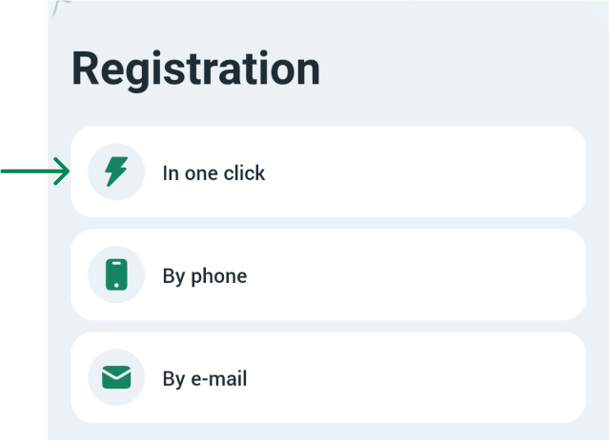This screenshot has width=609, height=441.
Task: Click the "In one click" text label
Action: [x=213, y=173]
